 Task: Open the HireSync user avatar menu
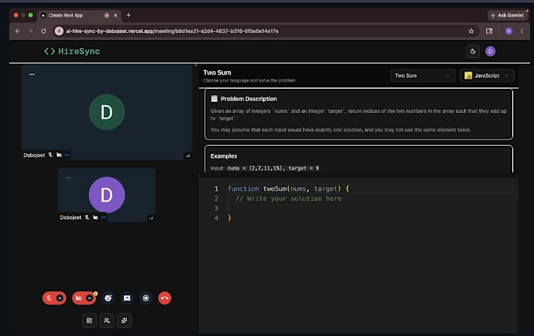(490, 51)
